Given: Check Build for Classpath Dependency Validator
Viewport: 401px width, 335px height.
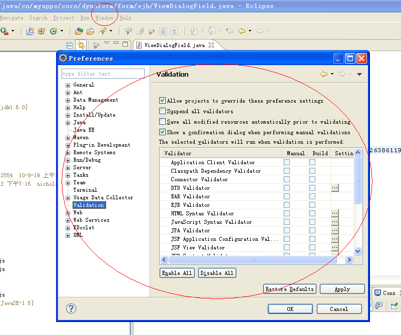Looking at the screenshot, I should coord(312,171).
